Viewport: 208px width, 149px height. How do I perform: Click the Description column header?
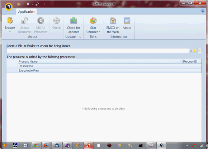click(x=110, y=66)
